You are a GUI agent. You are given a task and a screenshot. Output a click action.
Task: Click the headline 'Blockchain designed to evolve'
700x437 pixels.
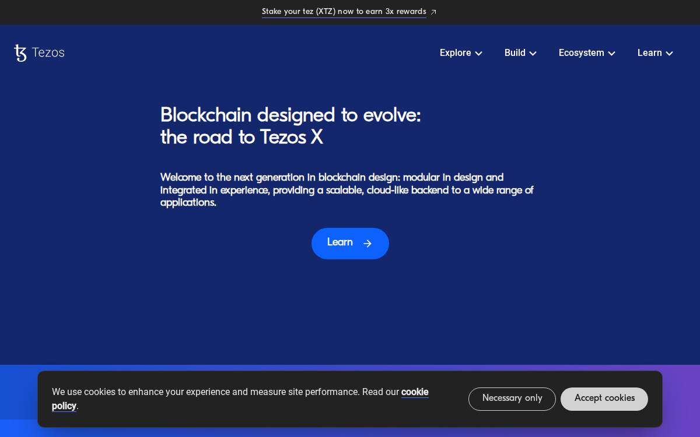coord(290,126)
